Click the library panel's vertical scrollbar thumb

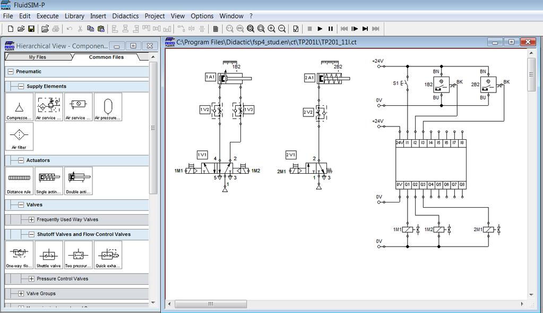[153, 128]
